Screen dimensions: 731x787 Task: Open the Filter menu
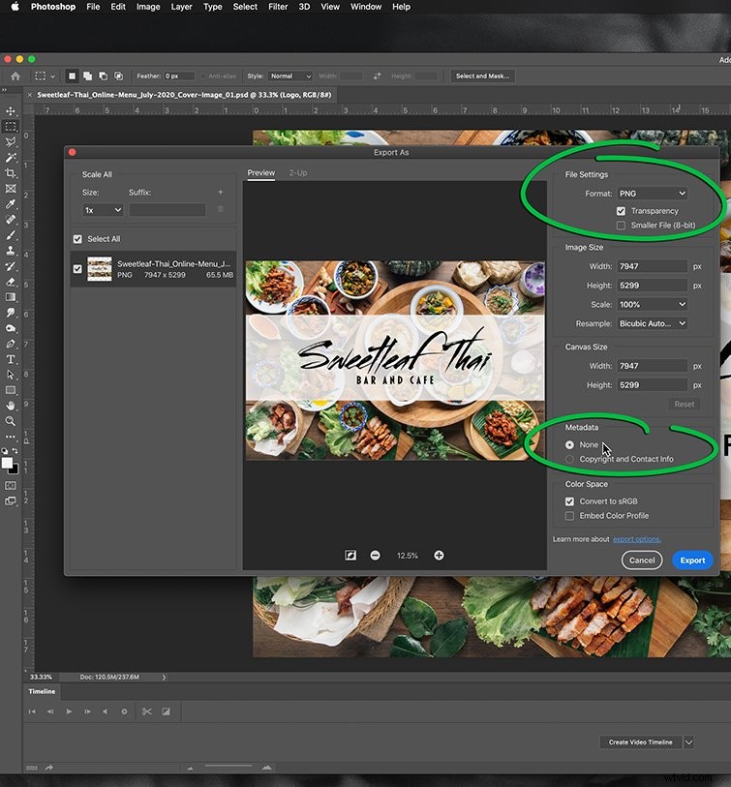(x=278, y=7)
